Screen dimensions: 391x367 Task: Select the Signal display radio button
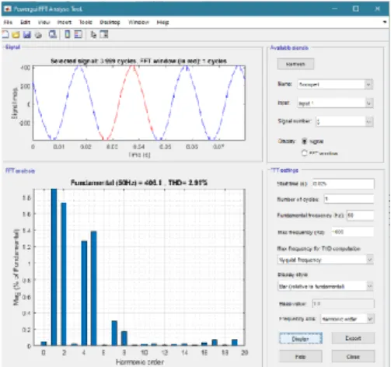[x=305, y=141]
